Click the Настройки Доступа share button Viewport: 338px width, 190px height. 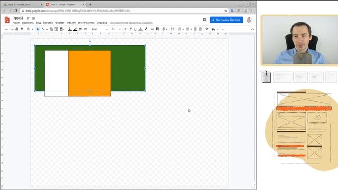227,20
